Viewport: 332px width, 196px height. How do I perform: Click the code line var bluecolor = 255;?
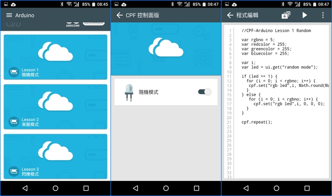[x=265, y=54]
